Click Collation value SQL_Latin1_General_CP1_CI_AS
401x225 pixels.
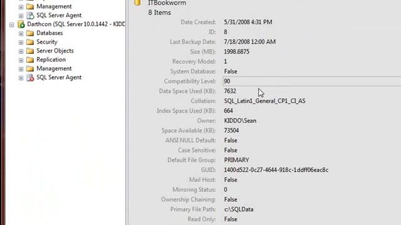[x=264, y=101]
